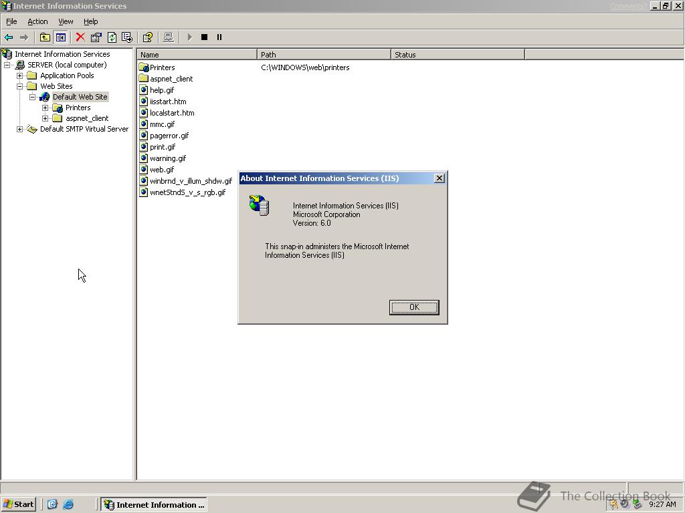Click the Start item play button
This screenshot has width=685, height=513.
pyautogui.click(x=189, y=37)
